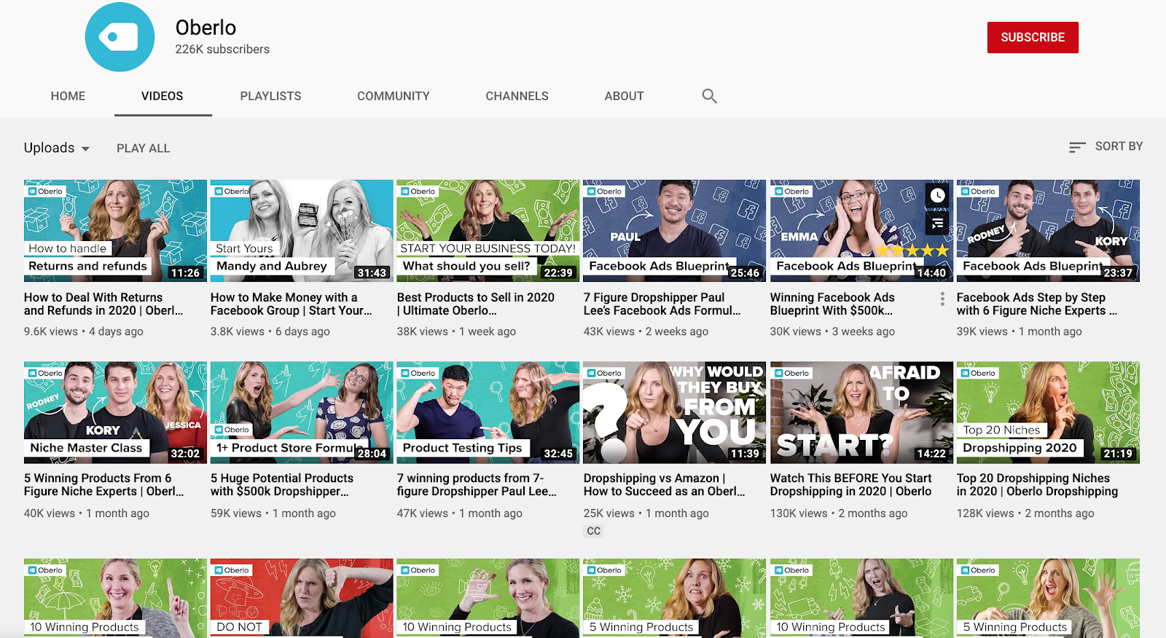Open the 1+ Product Store Formula thumbnail
This screenshot has width=1166, height=638.
click(x=302, y=413)
